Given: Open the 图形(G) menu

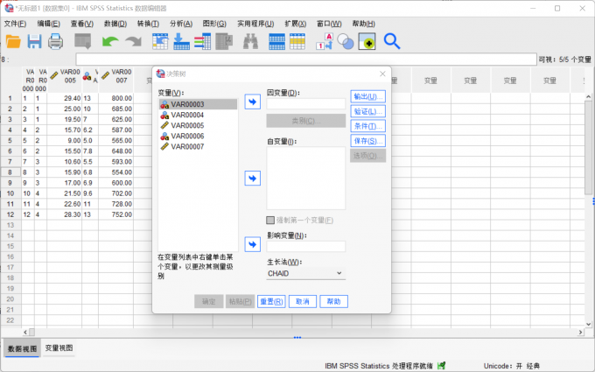Looking at the screenshot, I should point(214,24).
